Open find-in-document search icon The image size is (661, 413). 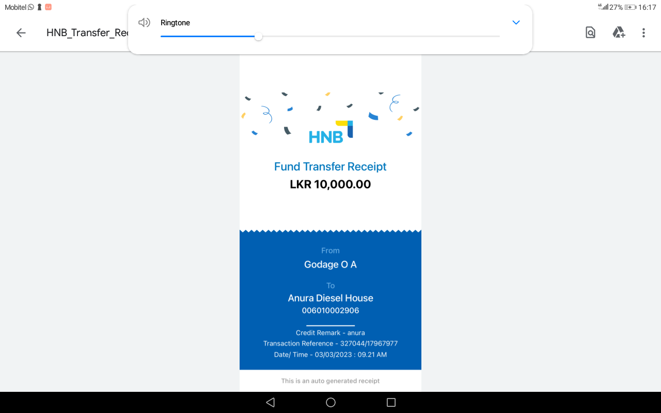pos(590,33)
